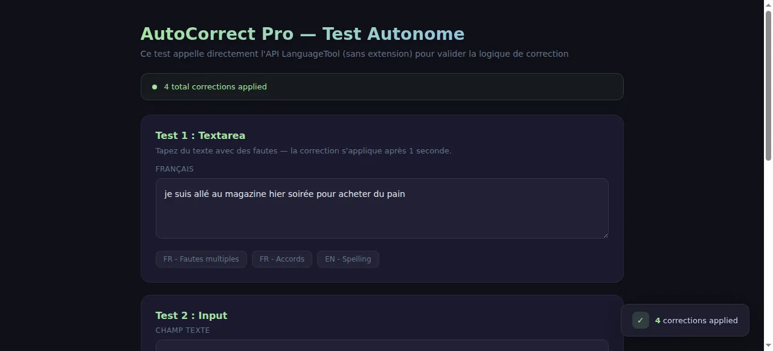Click the LanguageTool API description subtitle
This screenshot has height=351, width=773.
pos(354,54)
